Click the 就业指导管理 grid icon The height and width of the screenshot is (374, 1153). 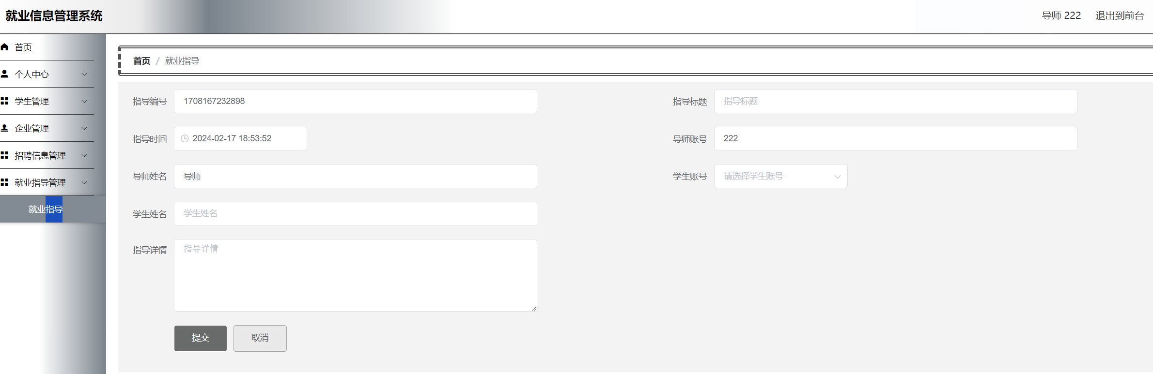click(5, 182)
